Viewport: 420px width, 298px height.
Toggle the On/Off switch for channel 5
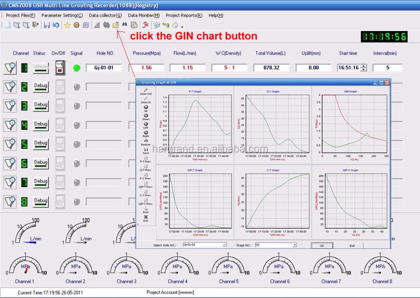(60, 143)
